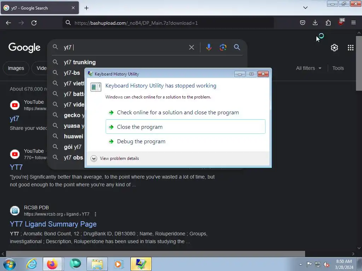Select Close the program option

click(185, 127)
